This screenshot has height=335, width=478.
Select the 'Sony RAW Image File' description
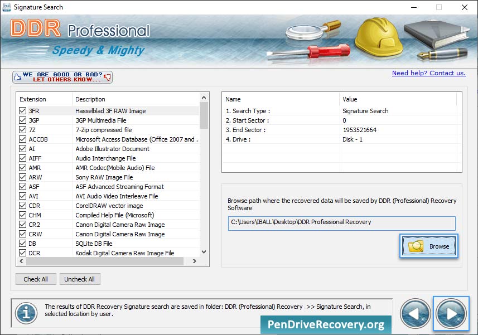click(104, 177)
